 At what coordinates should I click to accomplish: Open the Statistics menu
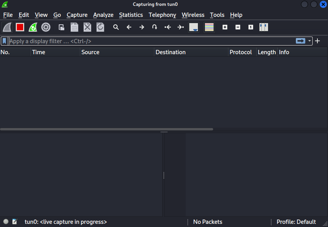[x=131, y=15]
